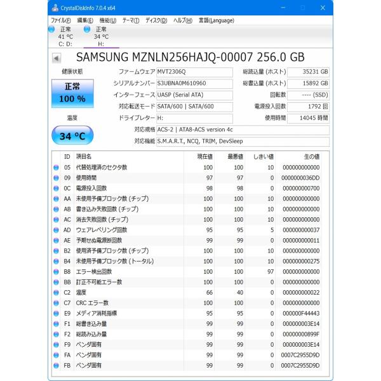Click status icon for ID C7 row
The image size is (381, 381).
(56, 303)
